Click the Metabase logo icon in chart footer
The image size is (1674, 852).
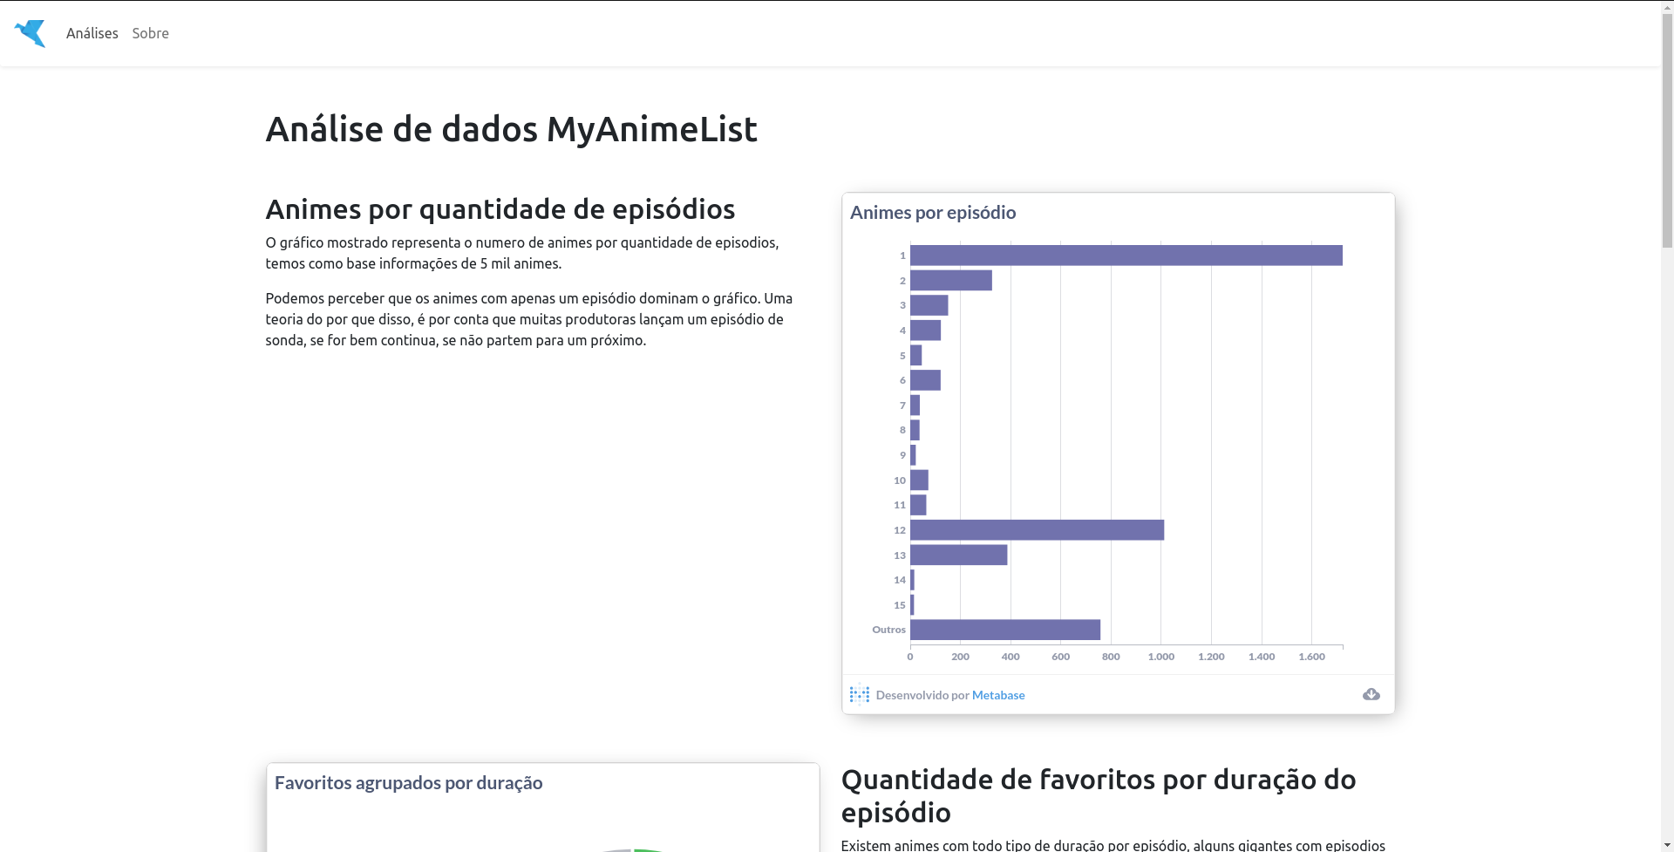(x=860, y=694)
